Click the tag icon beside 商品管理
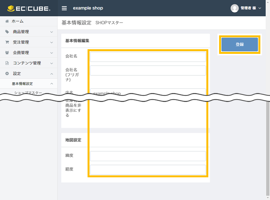 pos(7,32)
